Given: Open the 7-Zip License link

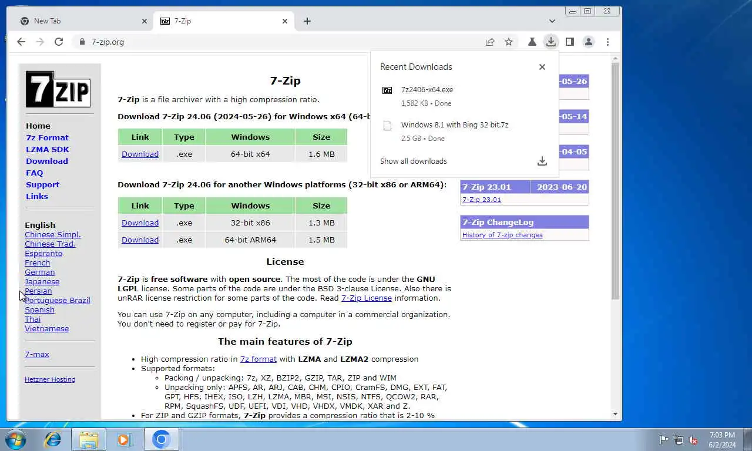Looking at the screenshot, I should pos(367,298).
